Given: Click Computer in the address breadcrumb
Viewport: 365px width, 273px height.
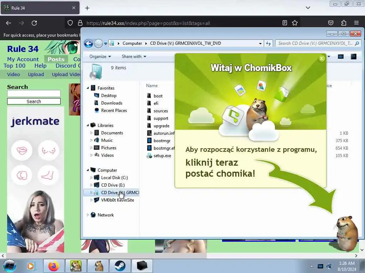Looking at the screenshot, I should click(x=132, y=43).
